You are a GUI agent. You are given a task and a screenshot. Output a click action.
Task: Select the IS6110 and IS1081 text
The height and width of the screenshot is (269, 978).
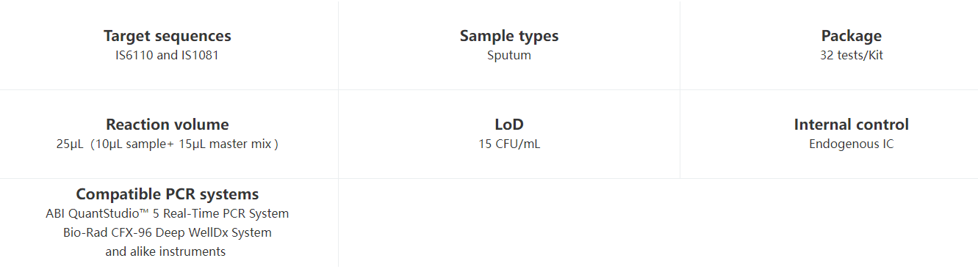click(167, 56)
